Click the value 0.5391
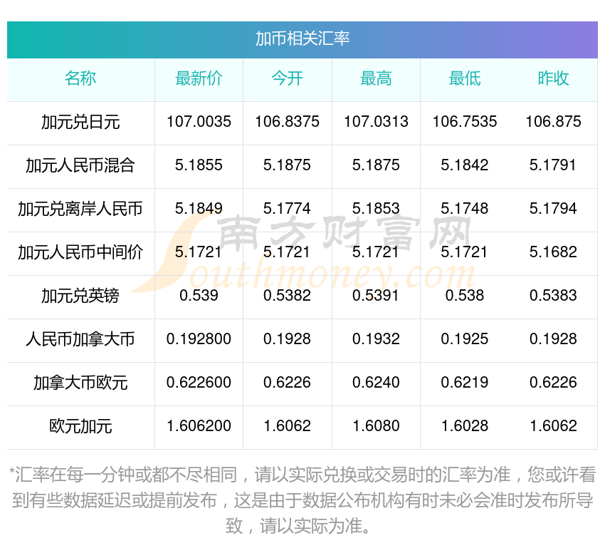The width and height of the screenshot is (605, 548). [377, 296]
